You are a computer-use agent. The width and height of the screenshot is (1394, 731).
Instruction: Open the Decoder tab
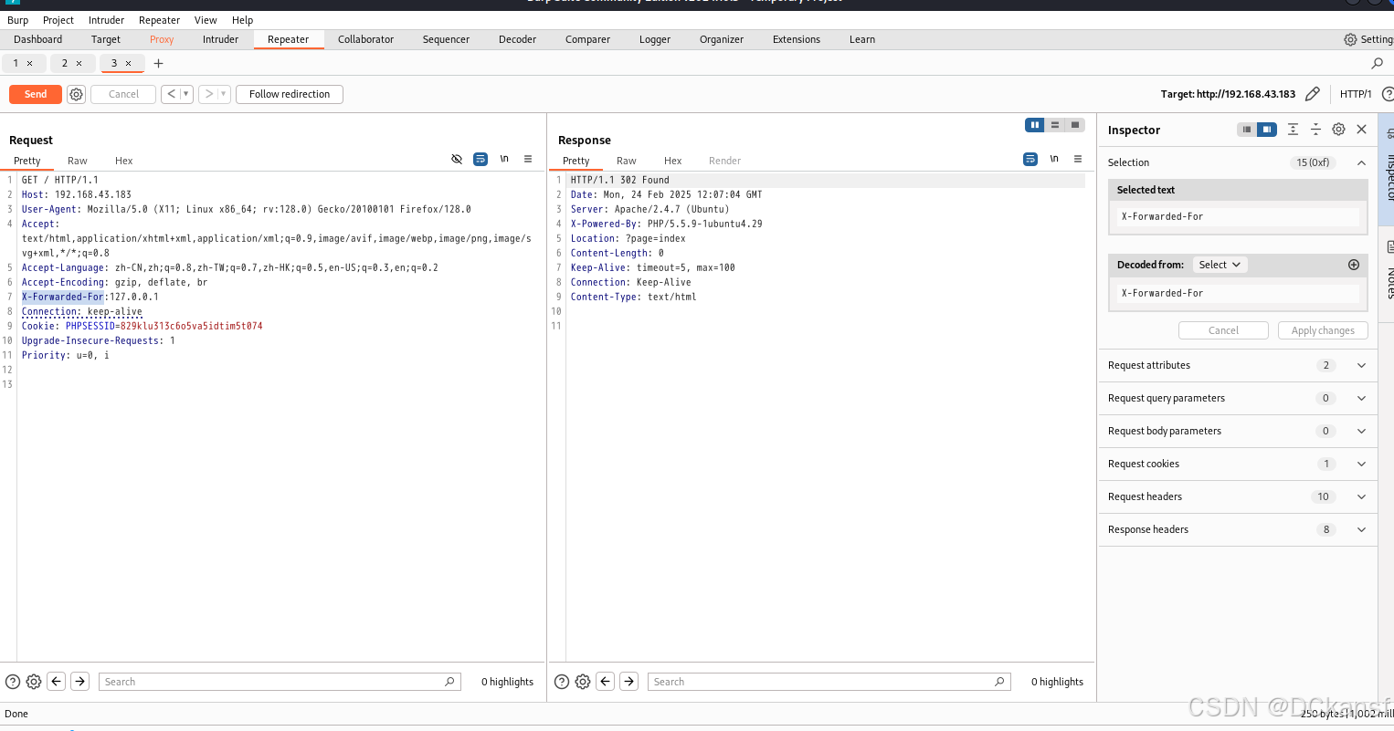click(x=517, y=39)
